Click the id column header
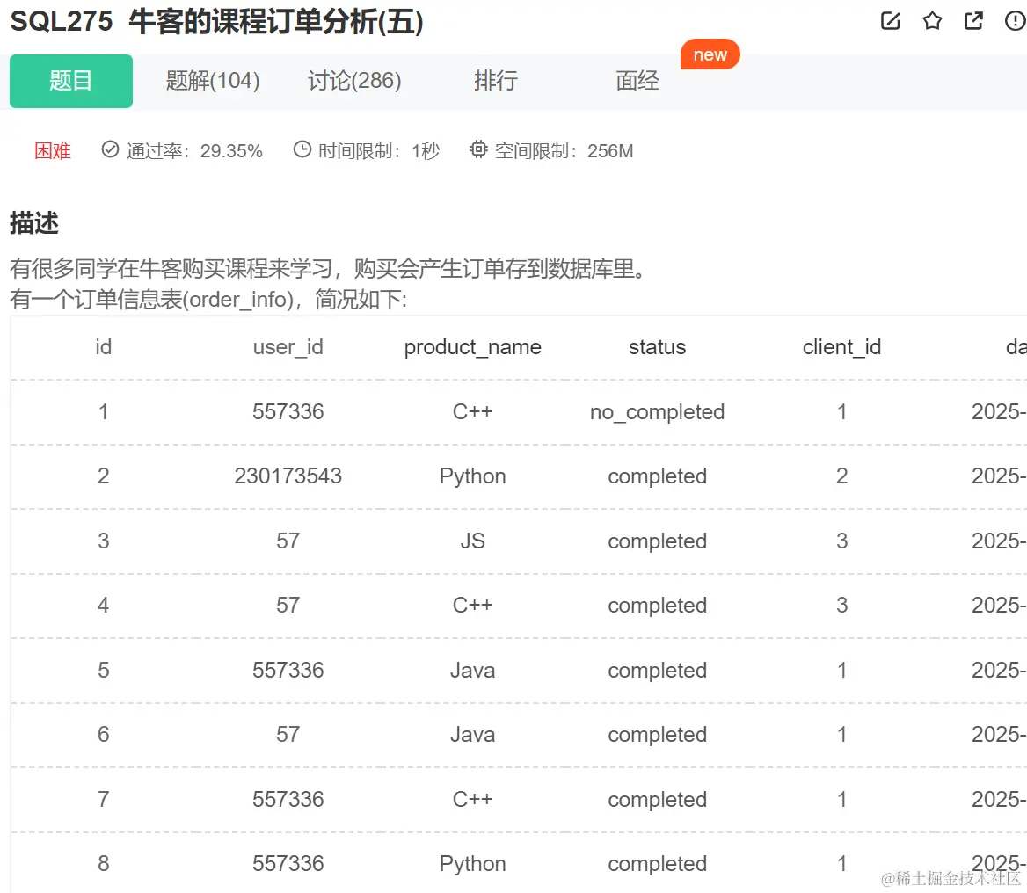Image resolution: width=1027 pixels, height=893 pixels. tap(104, 347)
